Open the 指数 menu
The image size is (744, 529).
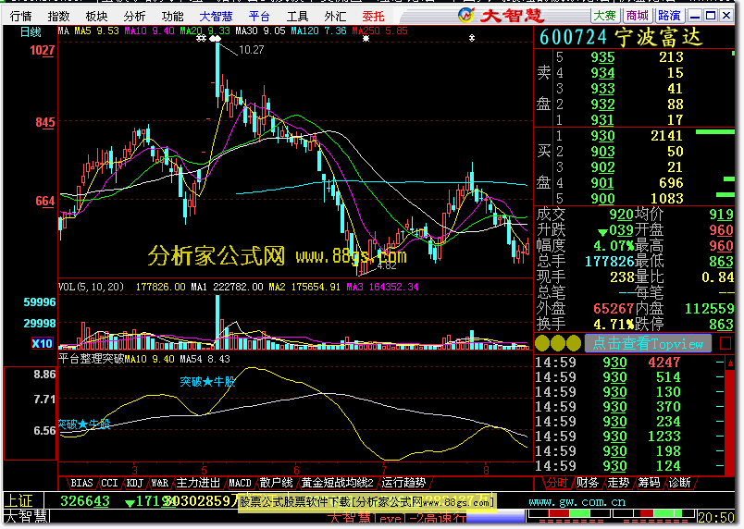point(58,16)
